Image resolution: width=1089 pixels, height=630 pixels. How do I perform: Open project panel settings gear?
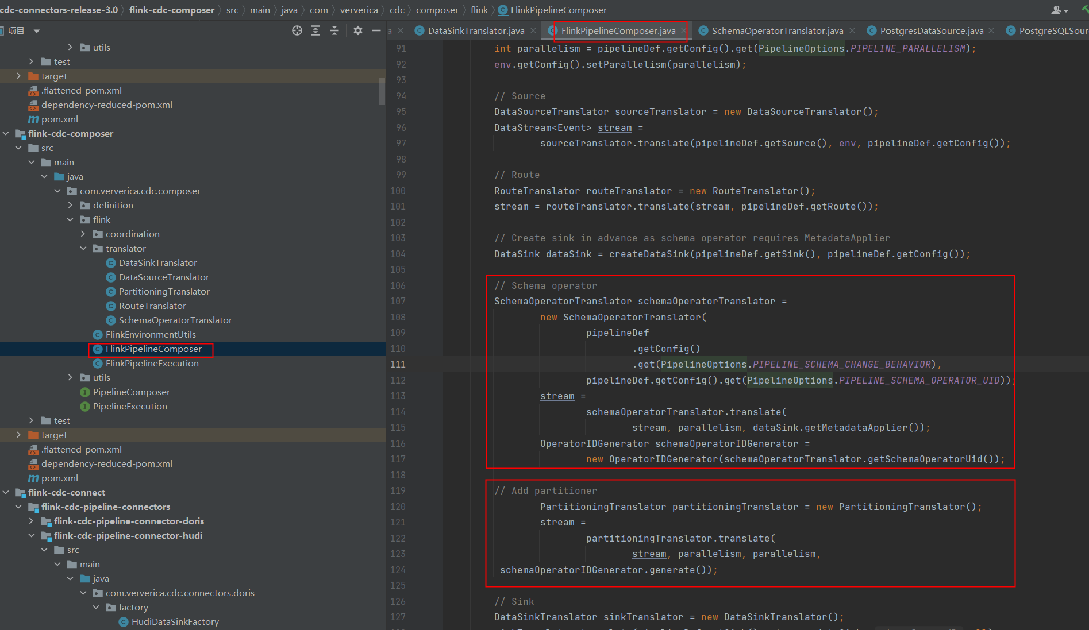[x=358, y=30]
